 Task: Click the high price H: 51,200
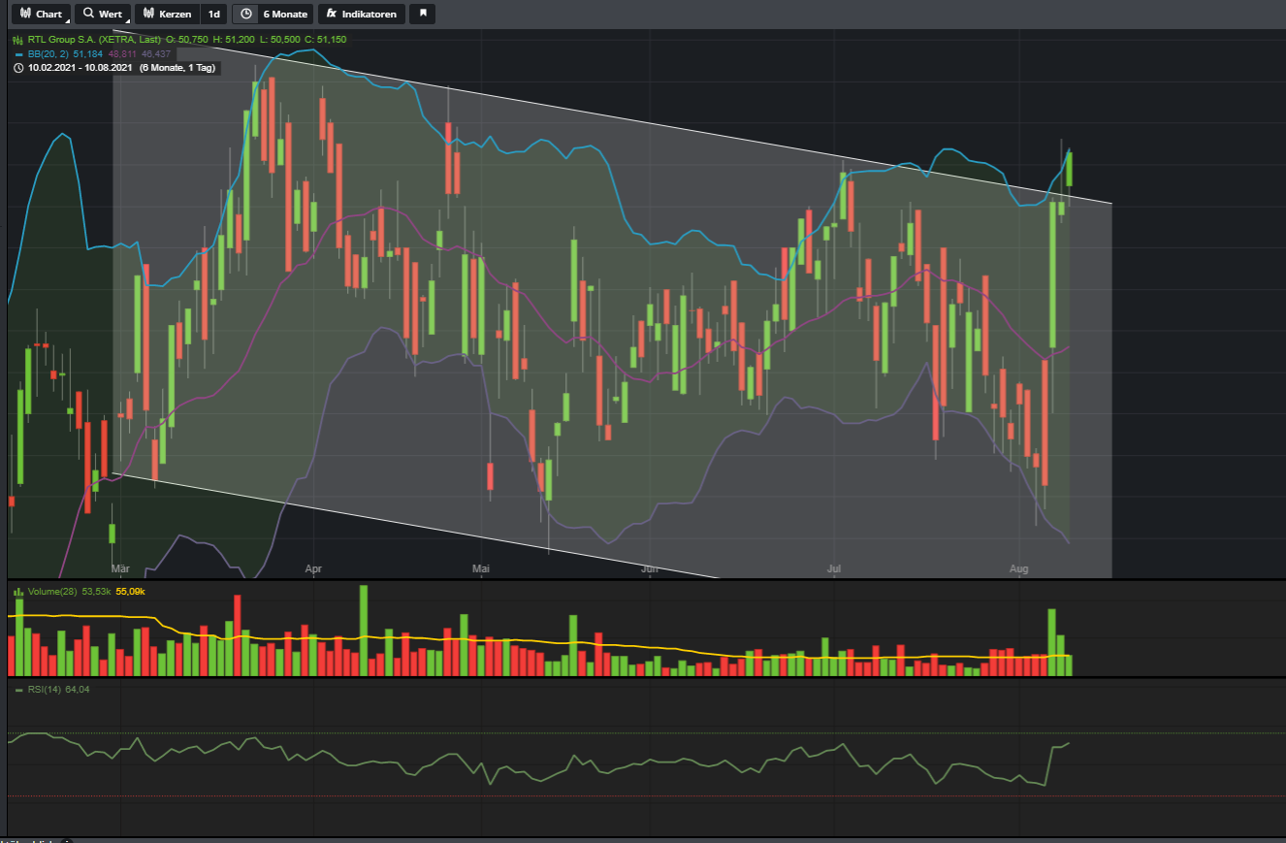236,40
